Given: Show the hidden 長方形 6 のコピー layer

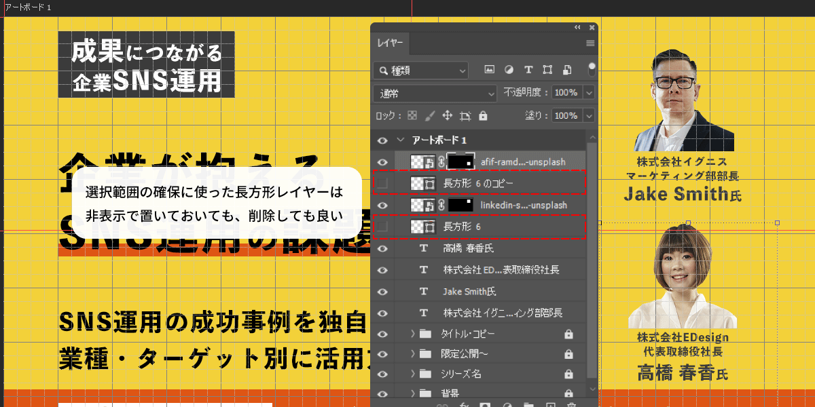Looking at the screenshot, I should pyautogui.click(x=382, y=183).
